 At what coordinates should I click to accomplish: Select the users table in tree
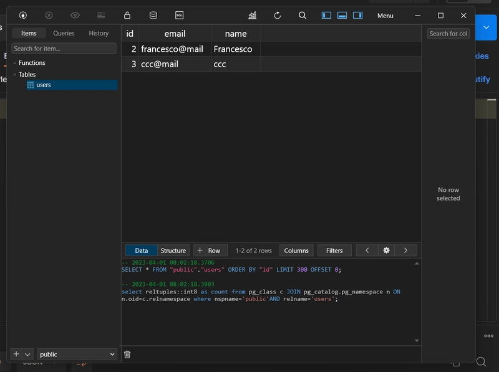(72, 85)
